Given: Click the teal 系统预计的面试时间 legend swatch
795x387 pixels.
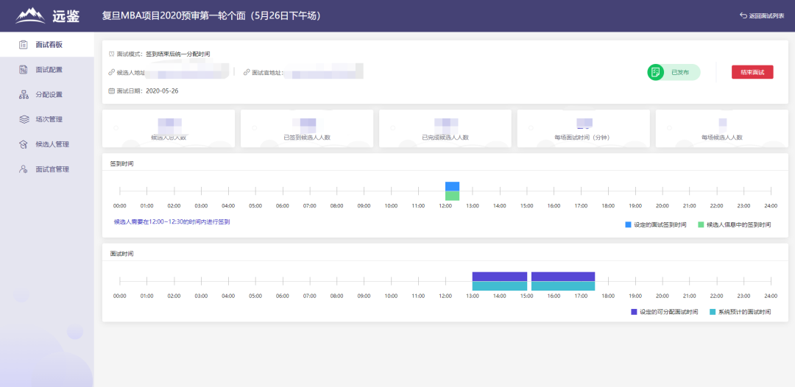Looking at the screenshot, I should tap(713, 312).
